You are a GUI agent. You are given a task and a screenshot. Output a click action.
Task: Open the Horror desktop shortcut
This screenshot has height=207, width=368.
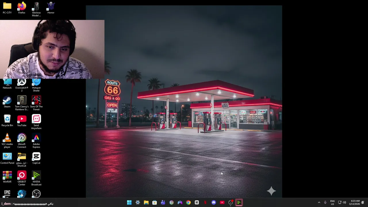(51, 8)
